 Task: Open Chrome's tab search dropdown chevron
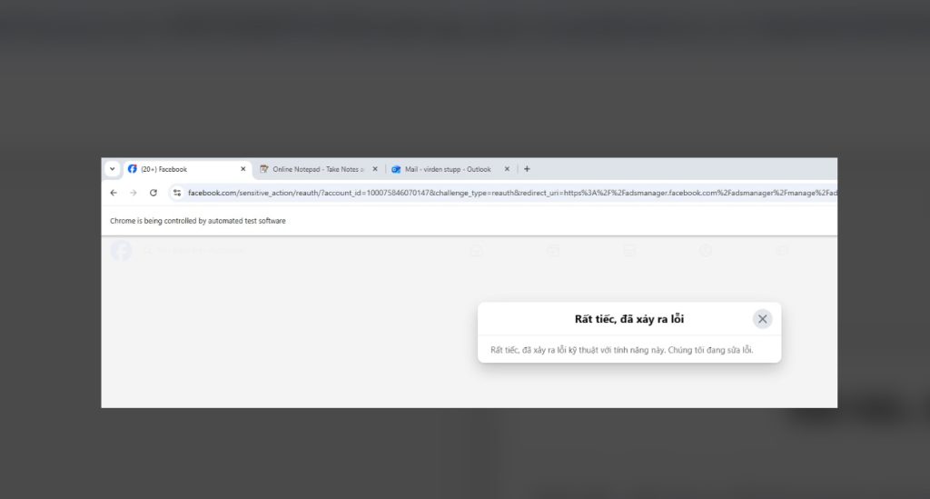point(112,169)
